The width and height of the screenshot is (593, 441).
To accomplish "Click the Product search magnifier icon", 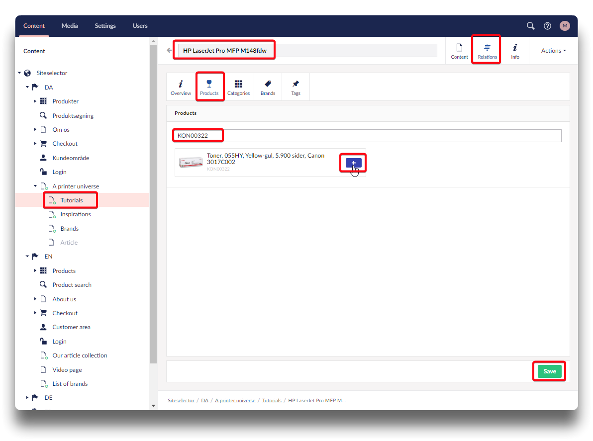I will point(43,284).
